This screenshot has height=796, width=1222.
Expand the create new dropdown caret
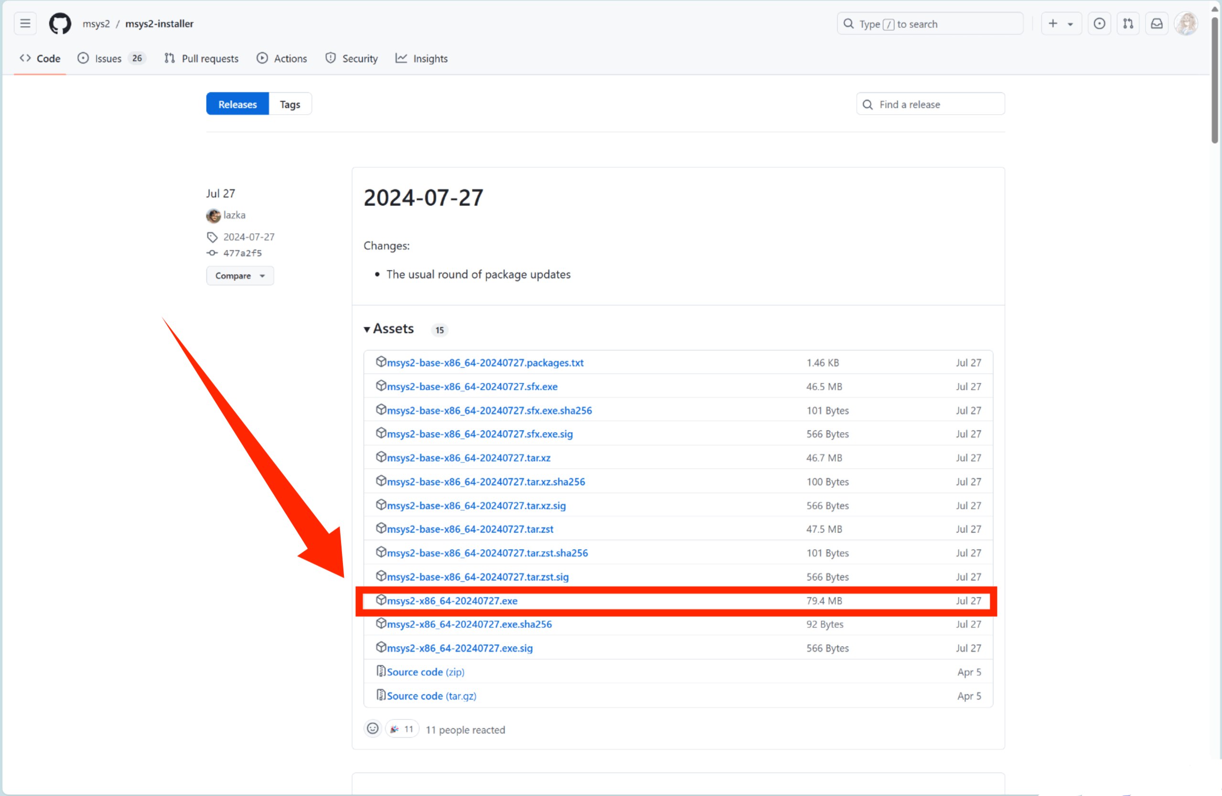point(1071,23)
